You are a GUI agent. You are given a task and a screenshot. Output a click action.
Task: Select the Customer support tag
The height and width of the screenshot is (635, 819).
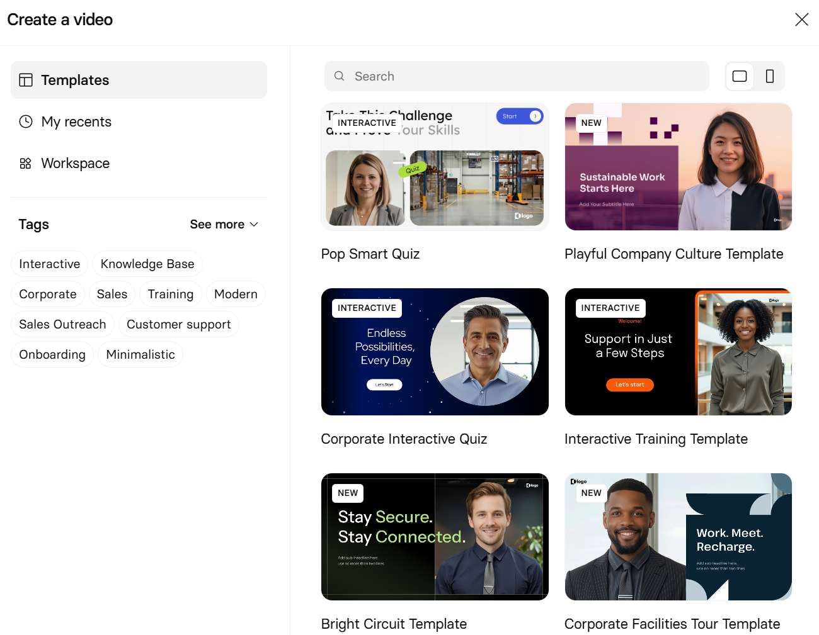tap(178, 324)
